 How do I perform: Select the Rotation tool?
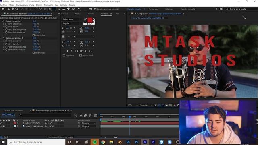point(36,9)
